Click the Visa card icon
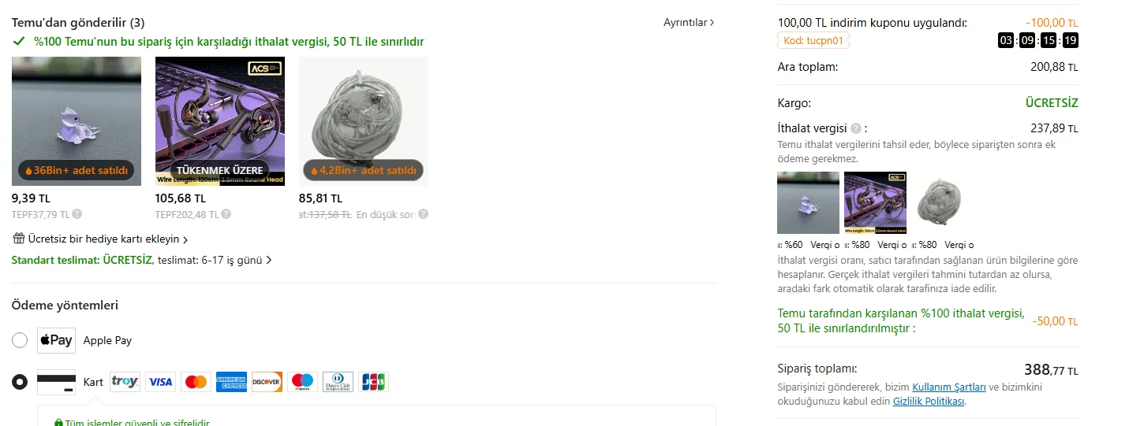 point(160,382)
